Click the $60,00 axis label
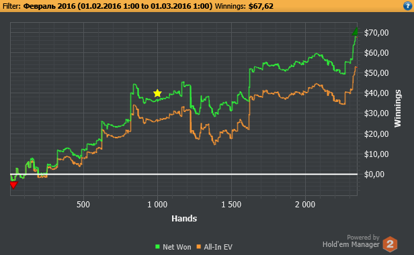 (x=376, y=53)
